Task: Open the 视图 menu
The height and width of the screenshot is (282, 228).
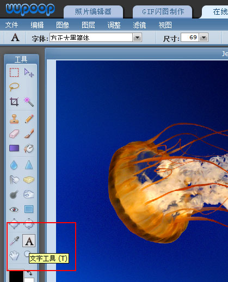Action: (x=165, y=25)
